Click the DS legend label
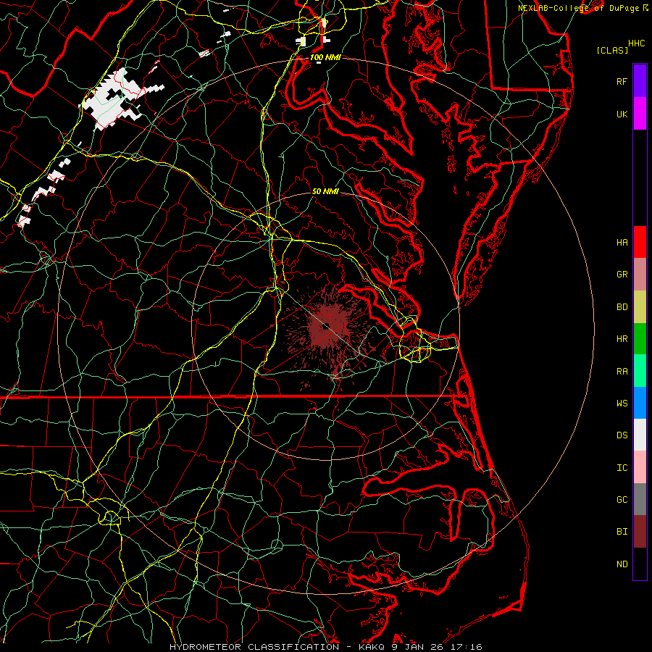The image size is (652, 652). [x=622, y=435]
